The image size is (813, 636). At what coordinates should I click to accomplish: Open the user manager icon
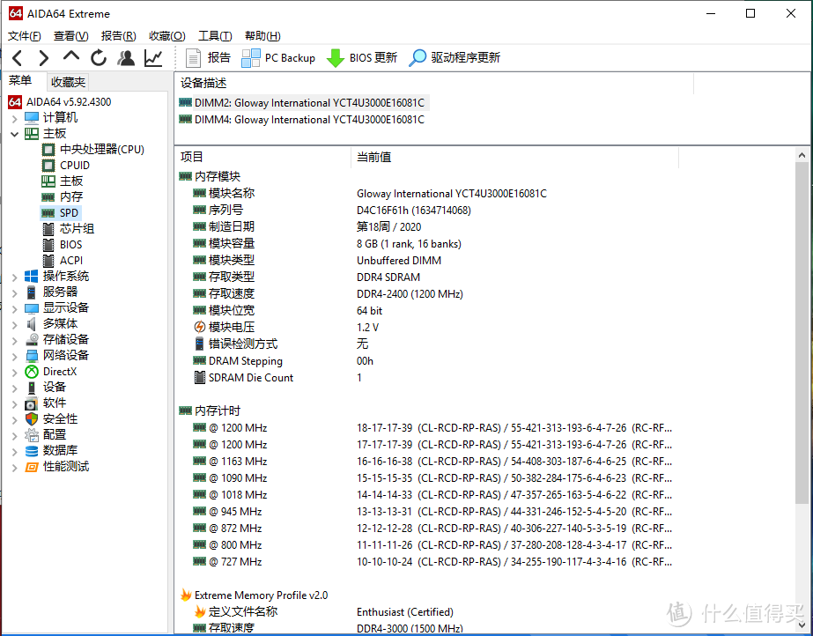tap(125, 57)
